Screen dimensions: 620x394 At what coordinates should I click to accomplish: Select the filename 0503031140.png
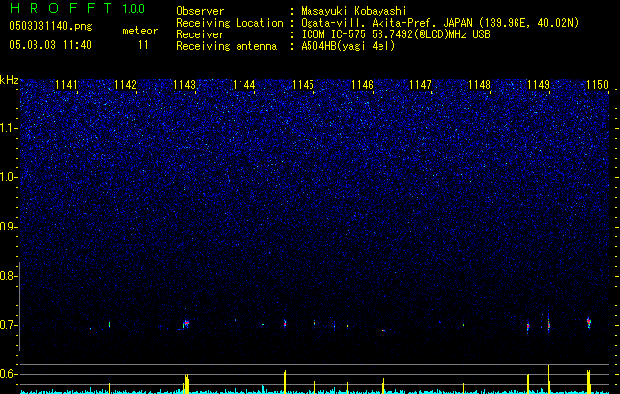coord(50,26)
